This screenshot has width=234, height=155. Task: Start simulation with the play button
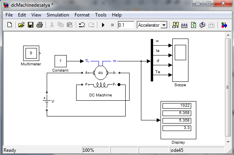103,25
